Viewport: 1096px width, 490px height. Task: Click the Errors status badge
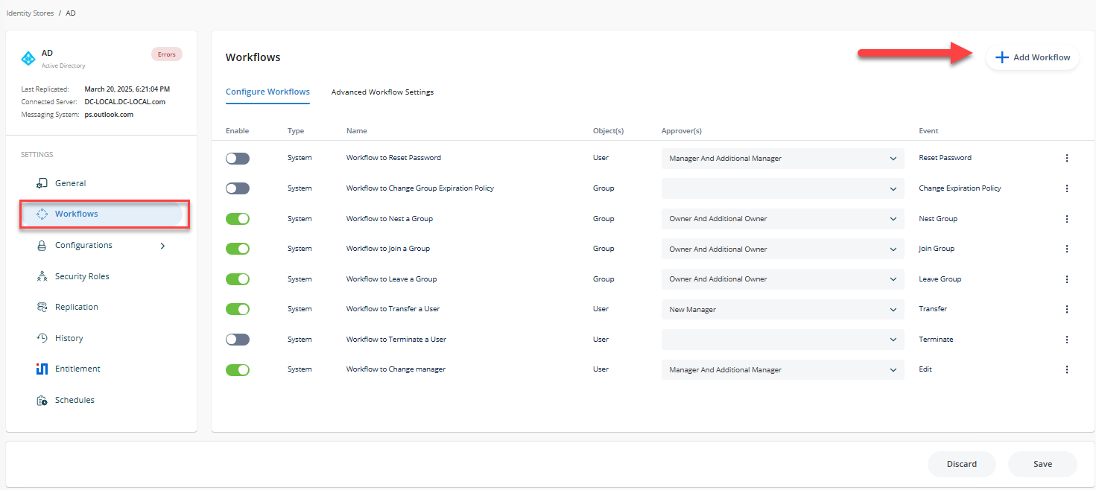click(x=167, y=54)
